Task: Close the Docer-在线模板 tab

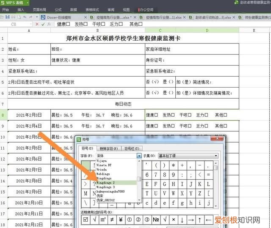Action: pos(86,17)
